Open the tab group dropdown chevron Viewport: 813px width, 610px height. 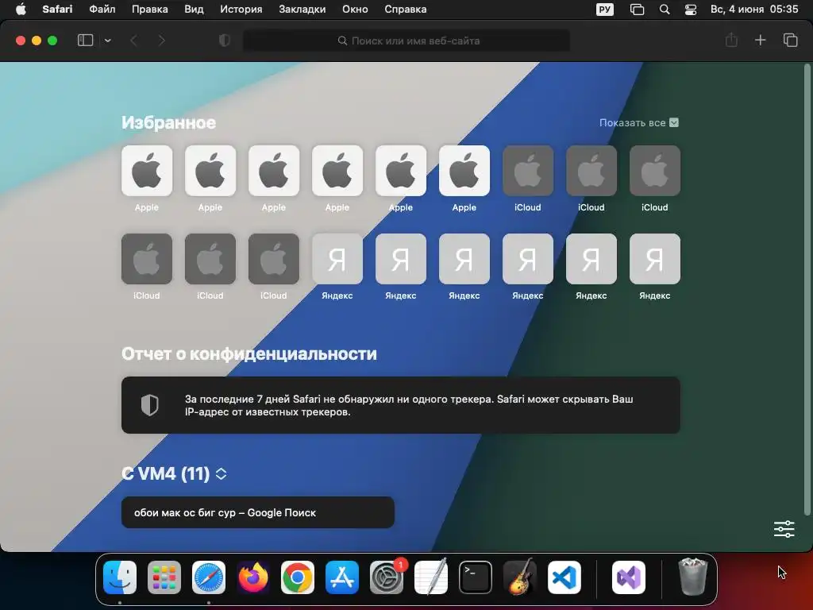pos(108,41)
